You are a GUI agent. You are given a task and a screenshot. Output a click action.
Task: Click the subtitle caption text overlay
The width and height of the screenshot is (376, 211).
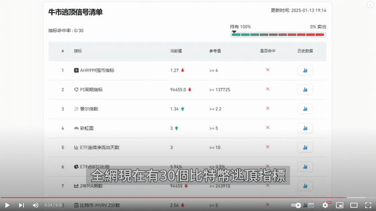point(188,176)
